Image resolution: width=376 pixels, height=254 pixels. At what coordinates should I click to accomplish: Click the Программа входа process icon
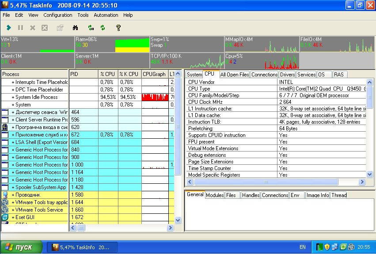5,127
